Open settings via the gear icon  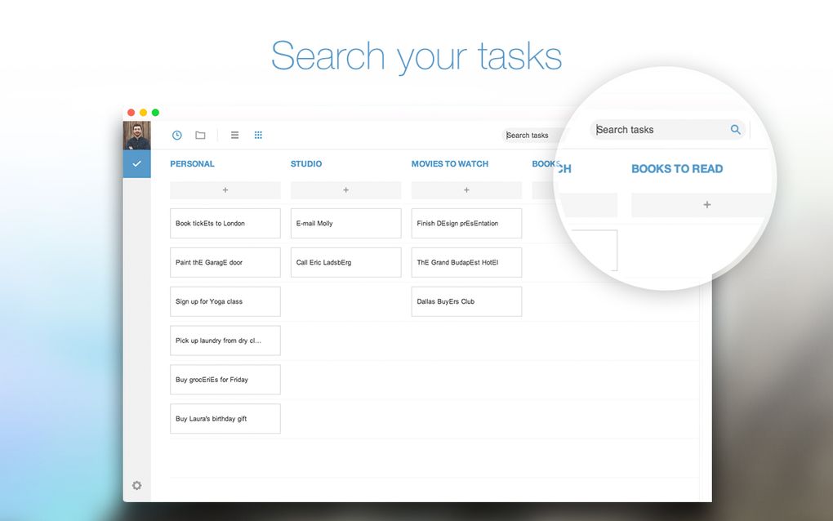(x=136, y=485)
